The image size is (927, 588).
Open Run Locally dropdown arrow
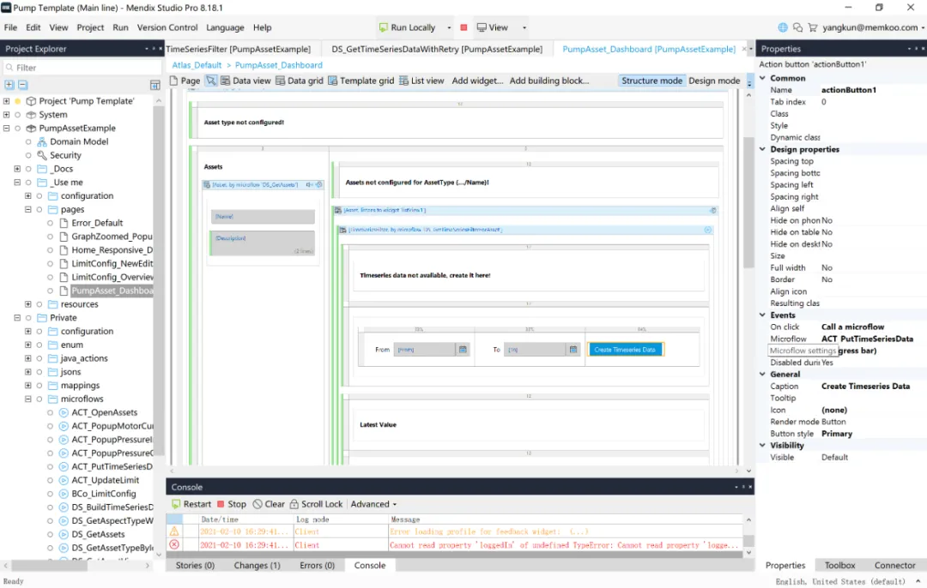click(449, 27)
